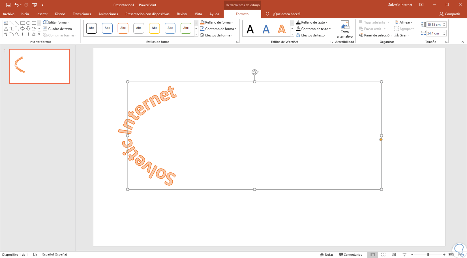Enable reading view in status bar
Image resolution: width=467 pixels, height=258 pixels.
point(394,255)
